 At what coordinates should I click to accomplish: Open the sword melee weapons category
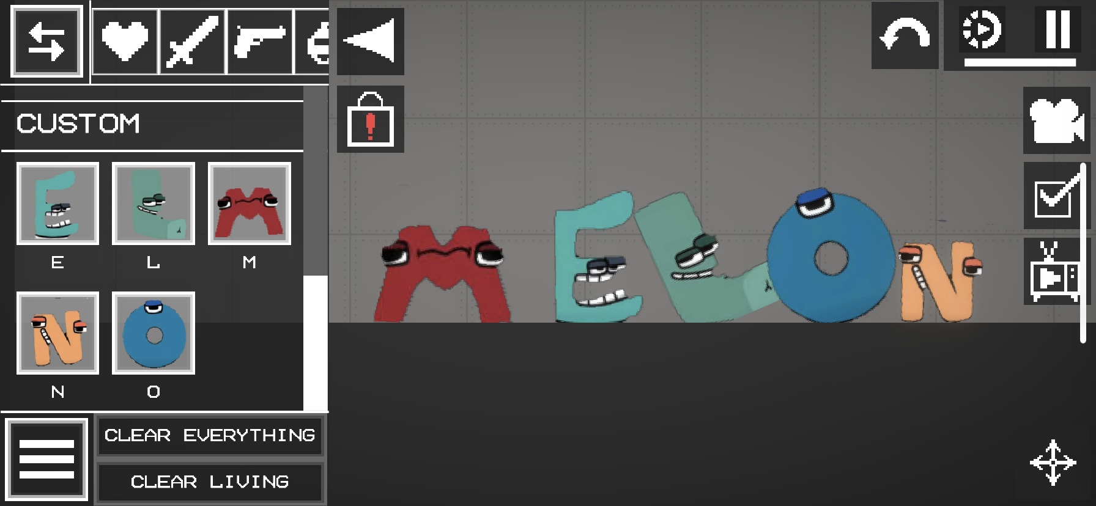tap(193, 42)
